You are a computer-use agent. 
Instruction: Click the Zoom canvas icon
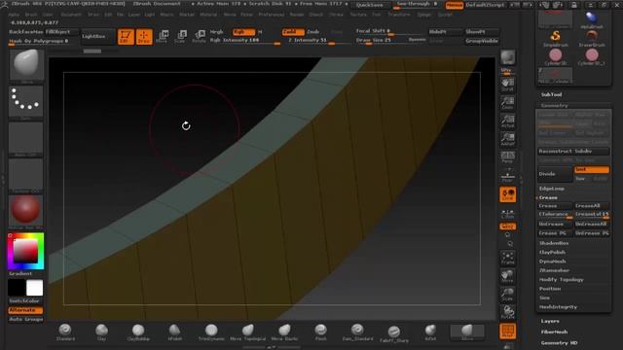click(x=507, y=103)
